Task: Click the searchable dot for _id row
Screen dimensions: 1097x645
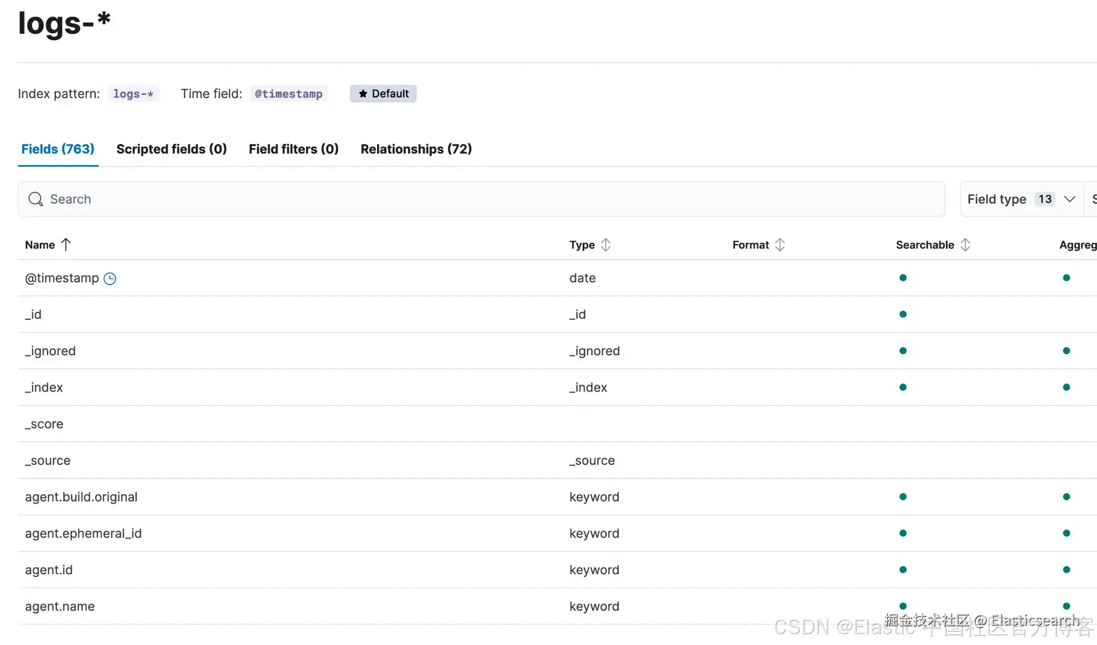Action: click(x=903, y=314)
